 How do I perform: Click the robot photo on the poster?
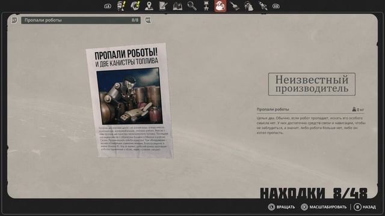129,96
